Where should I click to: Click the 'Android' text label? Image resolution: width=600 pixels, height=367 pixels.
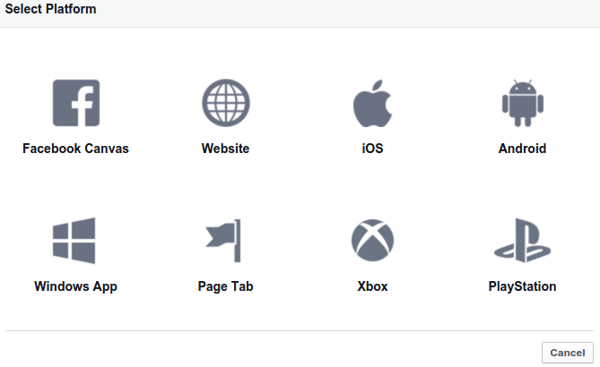tap(522, 149)
